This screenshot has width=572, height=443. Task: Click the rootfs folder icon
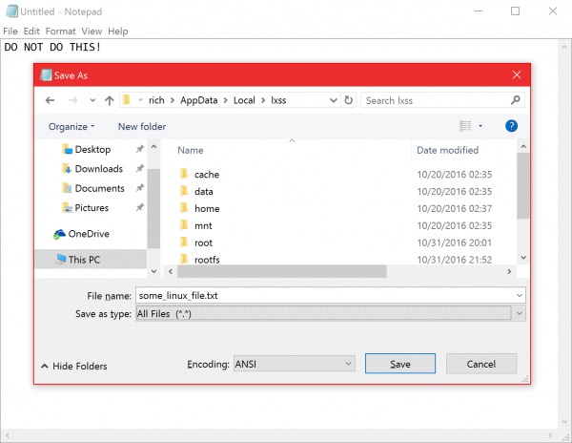[x=183, y=259]
